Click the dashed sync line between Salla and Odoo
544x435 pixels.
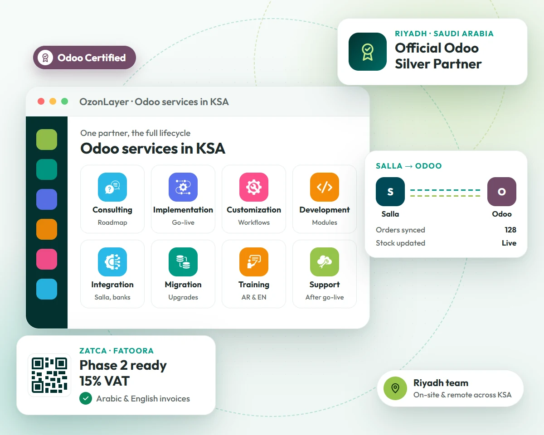[445, 193]
